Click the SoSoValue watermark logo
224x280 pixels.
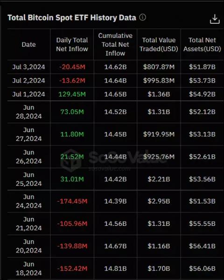click(x=71, y=161)
